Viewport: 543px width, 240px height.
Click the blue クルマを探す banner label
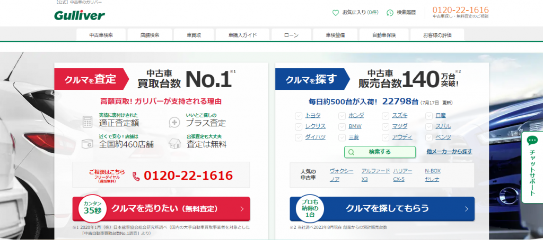pos(313,79)
